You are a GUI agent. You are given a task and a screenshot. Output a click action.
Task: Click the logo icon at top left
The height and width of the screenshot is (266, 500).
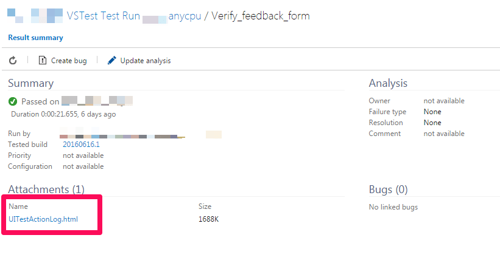pyautogui.click(x=35, y=15)
